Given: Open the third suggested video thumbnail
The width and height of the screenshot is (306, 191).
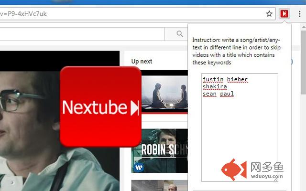Looking at the screenshot, I should [x=160, y=185].
